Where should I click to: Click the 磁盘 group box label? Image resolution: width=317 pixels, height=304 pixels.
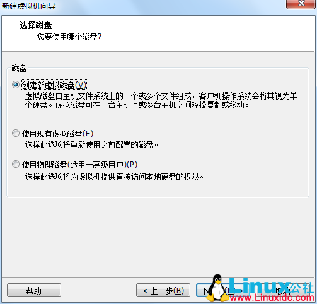click(x=19, y=68)
